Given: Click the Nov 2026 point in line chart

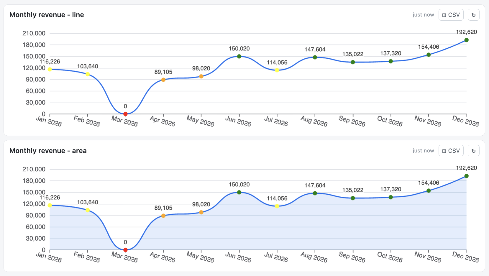Looking at the screenshot, I should (x=429, y=55).
